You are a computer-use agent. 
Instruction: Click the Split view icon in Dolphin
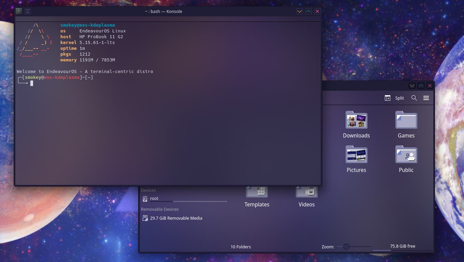tap(388, 98)
